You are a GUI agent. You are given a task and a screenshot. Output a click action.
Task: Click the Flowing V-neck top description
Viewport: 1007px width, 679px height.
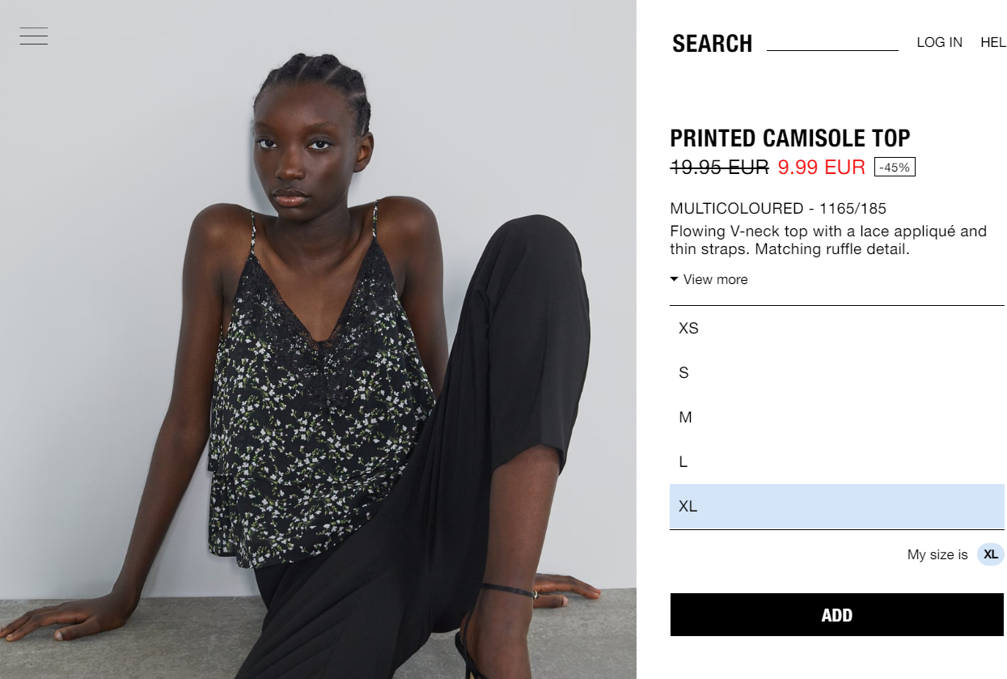[x=828, y=240]
